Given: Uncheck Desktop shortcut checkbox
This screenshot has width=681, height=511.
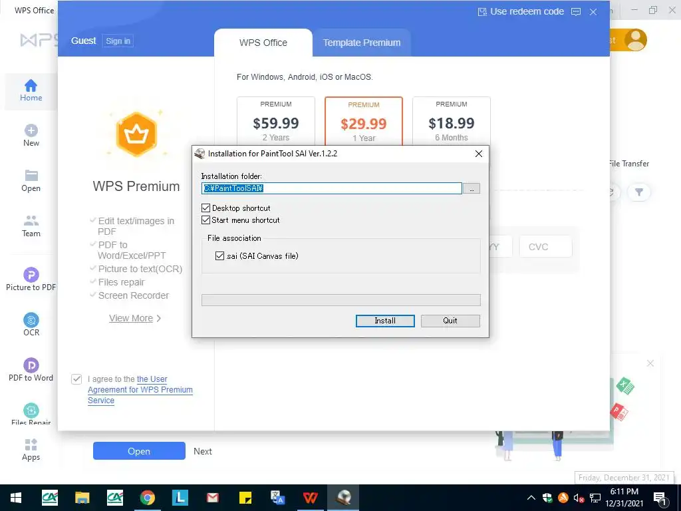Looking at the screenshot, I should pyautogui.click(x=206, y=208).
